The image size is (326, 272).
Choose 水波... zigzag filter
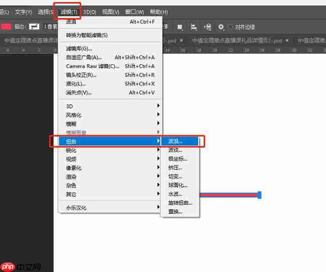tap(180, 194)
